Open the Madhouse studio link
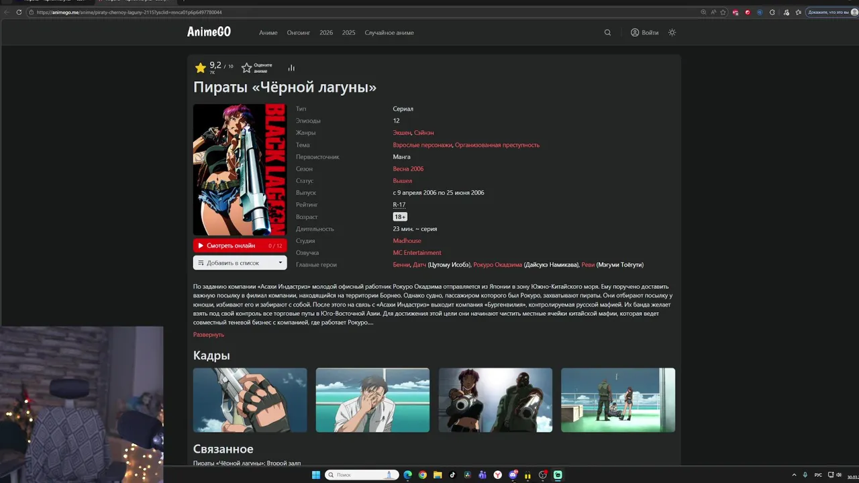Viewport: 859px width, 483px height. pyautogui.click(x=407, y=241)
